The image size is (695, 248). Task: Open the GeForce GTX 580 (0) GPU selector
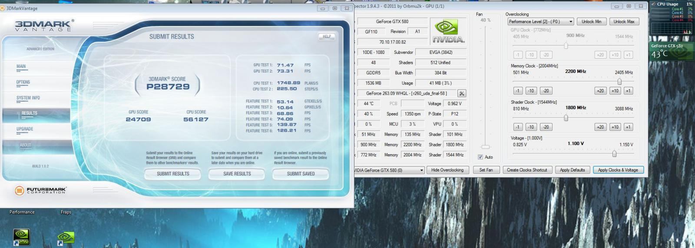[389, 170]
